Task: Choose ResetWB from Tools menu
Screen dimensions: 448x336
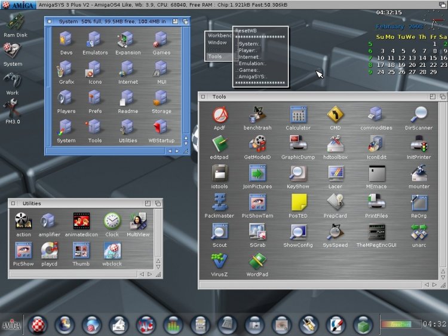Action: [x=246, y=30]
